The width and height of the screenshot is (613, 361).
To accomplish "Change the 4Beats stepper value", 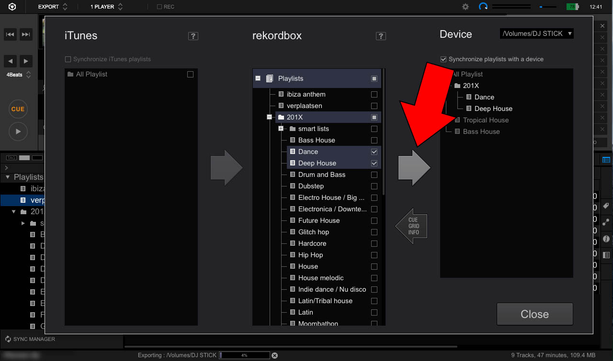I will [29, 75].
